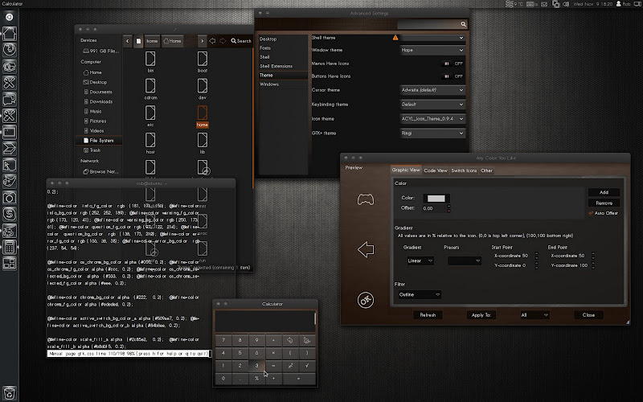Click the Ubuntu logo launcher icon
Image resolution: width=643 pixels, height=402 pixels.
(10, 18)
